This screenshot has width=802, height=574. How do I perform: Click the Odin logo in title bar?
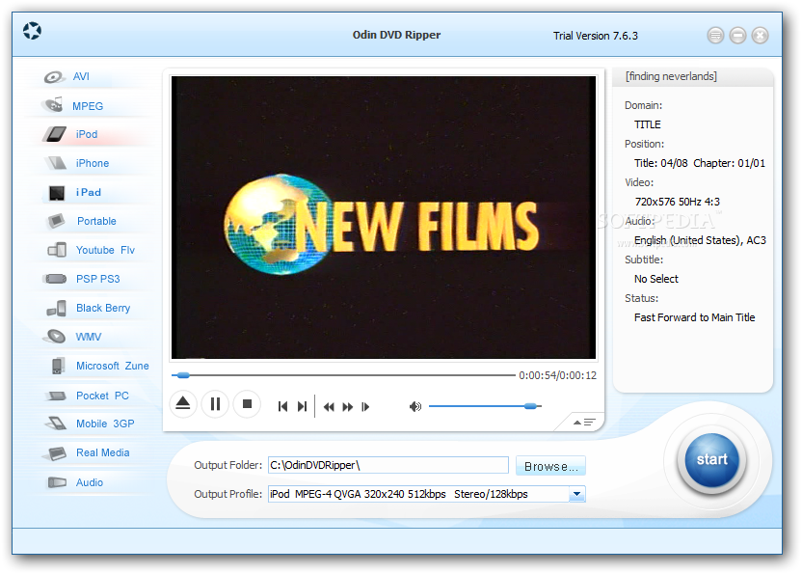pyautogui.click(x=32, y=31)
